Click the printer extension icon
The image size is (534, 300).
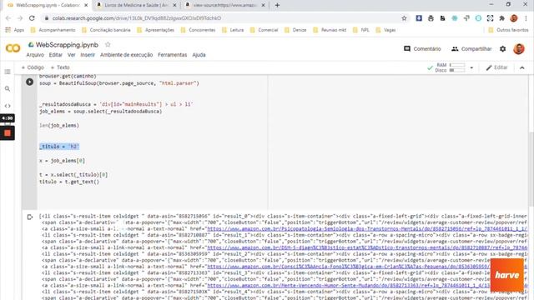click(x=431, y=18)
